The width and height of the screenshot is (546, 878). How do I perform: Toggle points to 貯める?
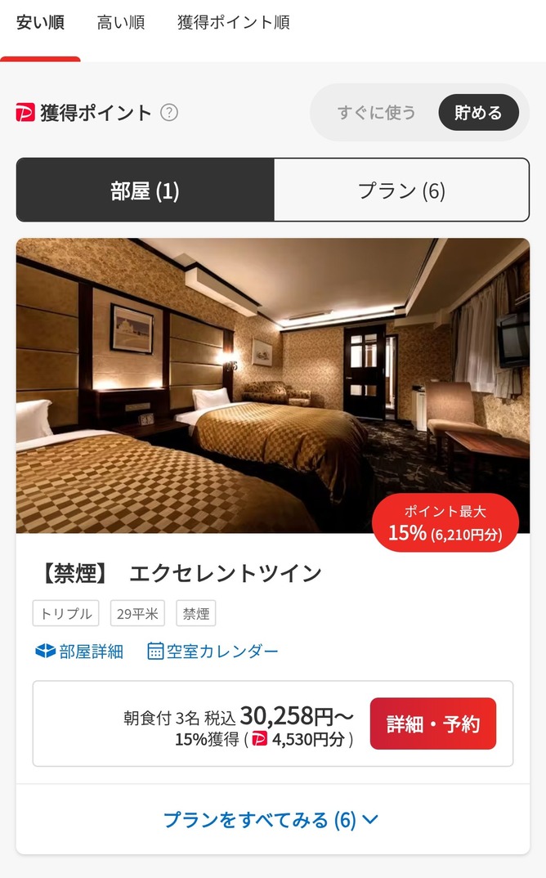[478, 113]
